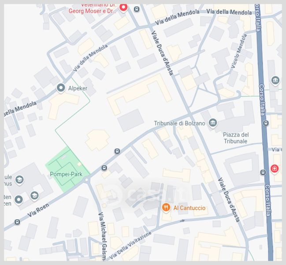286x265 pixels.
Task: Click the Via Roen street label
Action: (38, 210)
